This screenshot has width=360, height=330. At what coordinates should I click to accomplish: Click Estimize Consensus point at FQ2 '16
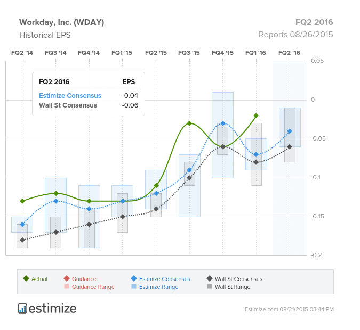(290, 131)
